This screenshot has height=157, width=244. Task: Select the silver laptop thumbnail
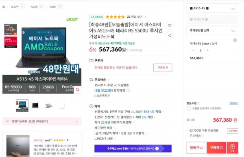(48, 105)
